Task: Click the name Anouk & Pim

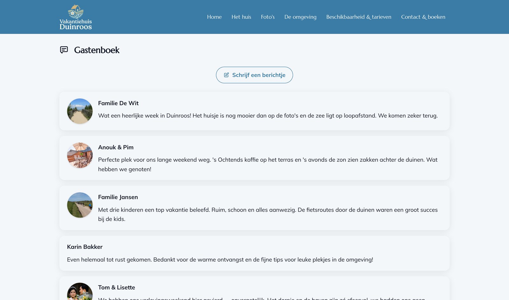Action: coord(116,147)
